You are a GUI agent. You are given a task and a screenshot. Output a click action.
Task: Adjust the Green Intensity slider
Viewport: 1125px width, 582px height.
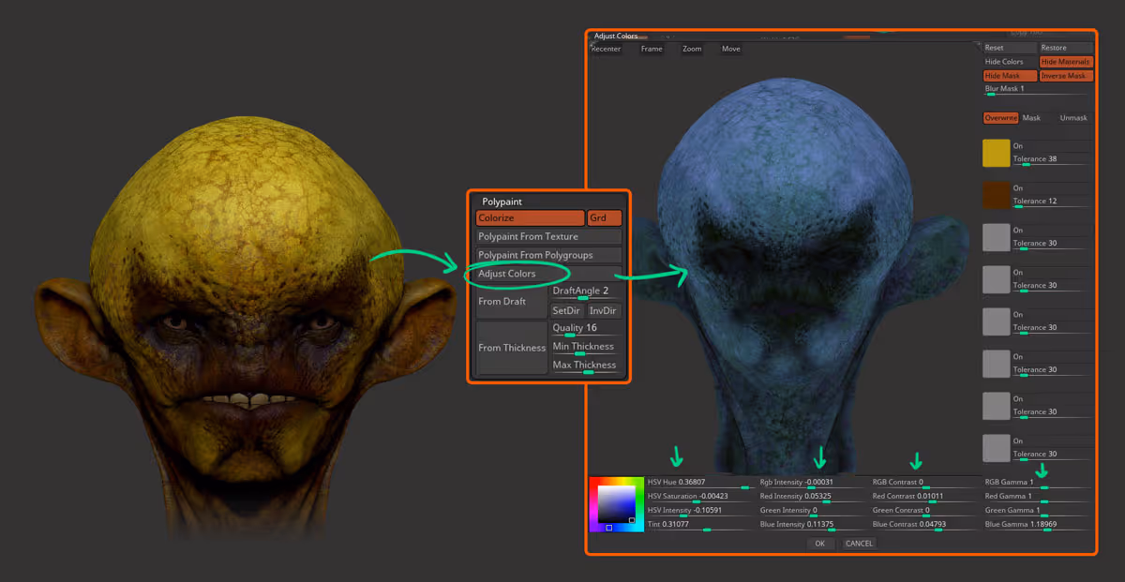coord(813,512)
